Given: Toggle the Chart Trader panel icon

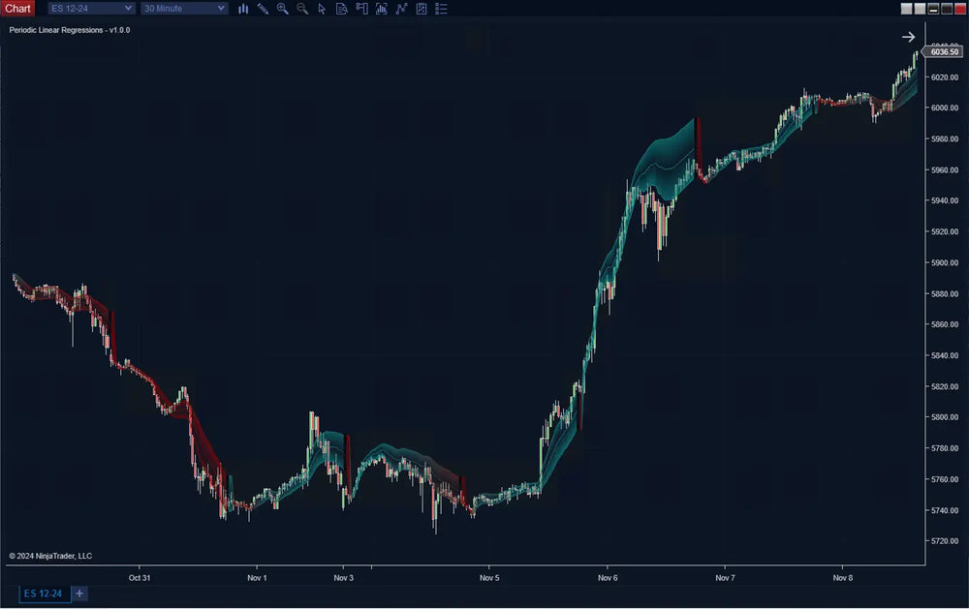Looking at the screenshot, I should pos(360,9).
